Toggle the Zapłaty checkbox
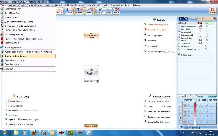 [x=197, y=96]
